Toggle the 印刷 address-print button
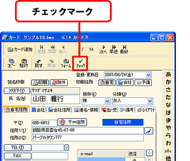 click(x=40, y=82)
